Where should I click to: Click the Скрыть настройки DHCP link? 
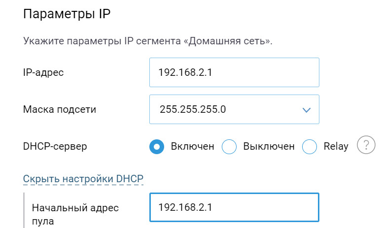(83, 178)
